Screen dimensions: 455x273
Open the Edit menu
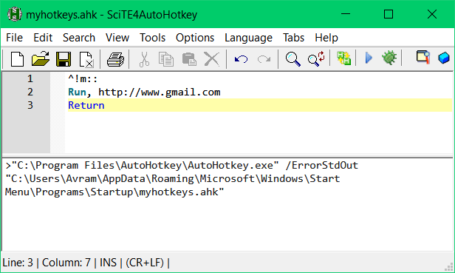pyautogui.click(x=43, y=38)
